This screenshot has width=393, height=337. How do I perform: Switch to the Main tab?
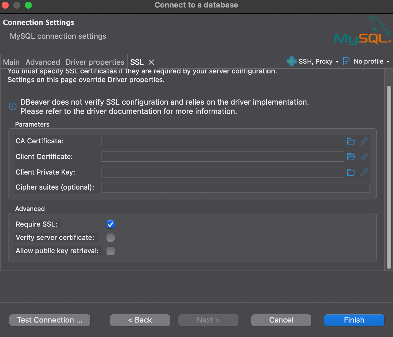tap(11, 62)
